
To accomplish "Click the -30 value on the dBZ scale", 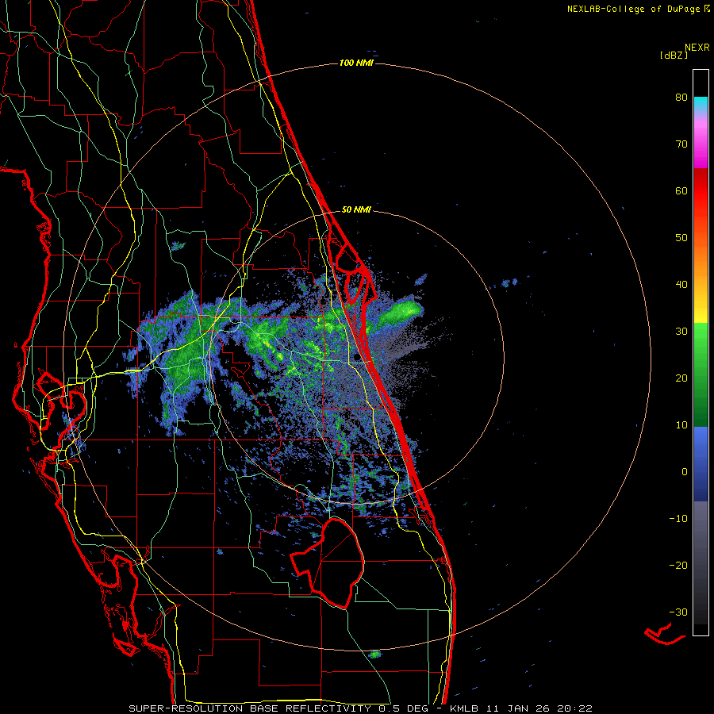I will tap(678, 612).
